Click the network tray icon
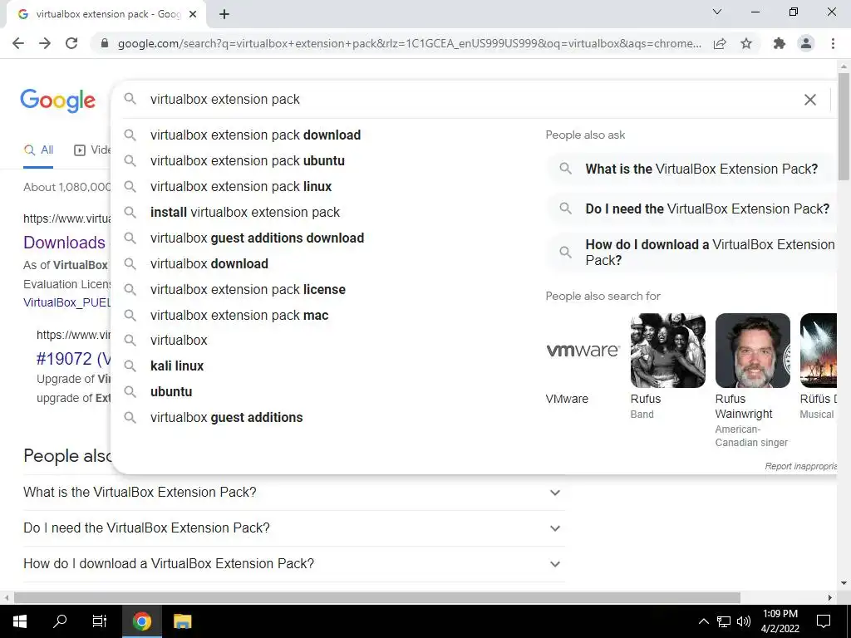851x638 pixels. pyautogui.click(x=724, y=621)
